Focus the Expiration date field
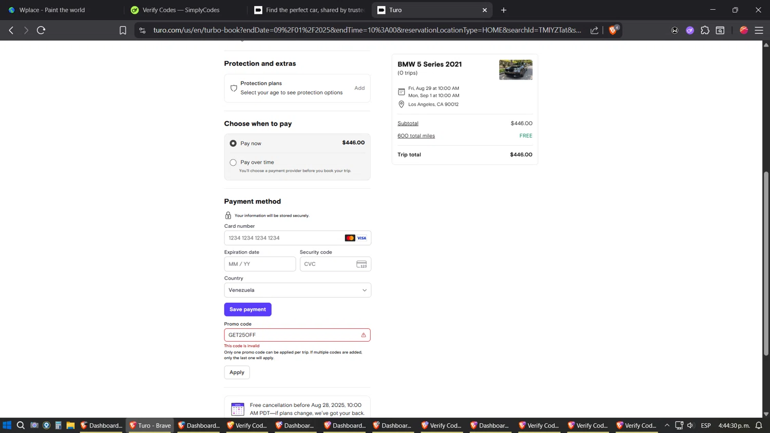The image size is (770, 433). [x=260, y=264]
